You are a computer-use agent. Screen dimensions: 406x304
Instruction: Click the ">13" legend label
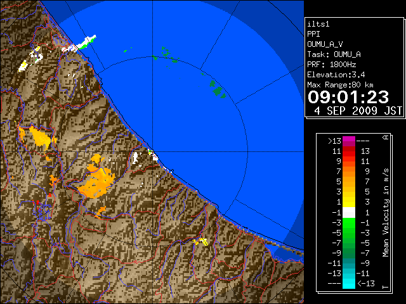click(334, 141)
